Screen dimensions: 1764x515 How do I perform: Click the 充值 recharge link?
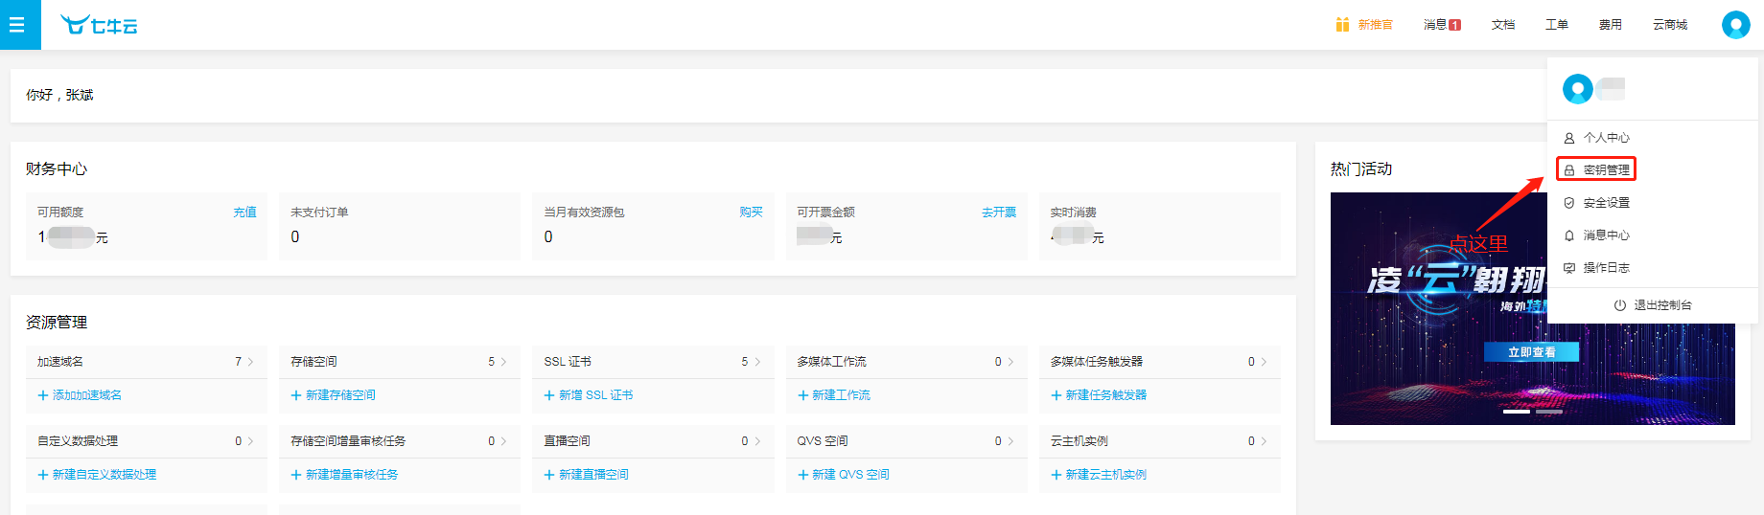244,213
